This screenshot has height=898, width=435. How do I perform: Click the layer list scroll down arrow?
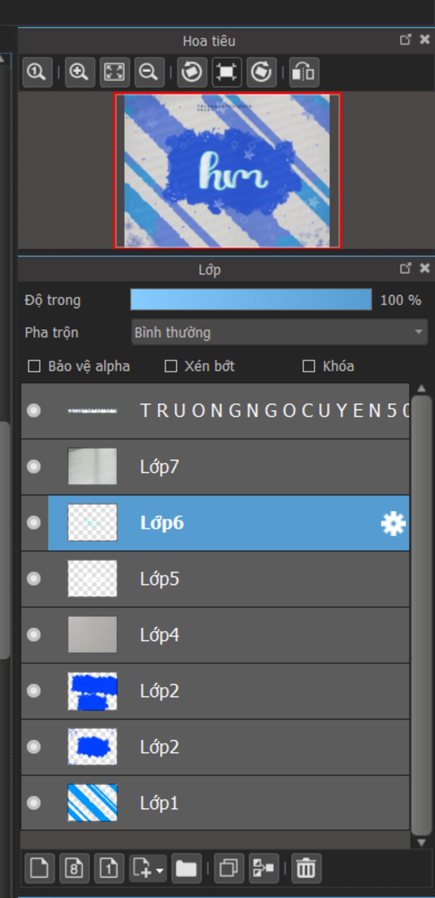[x=421, y=842]
